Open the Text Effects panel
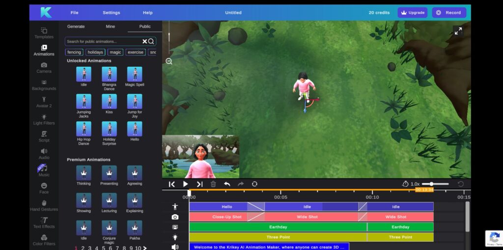Image resolution: width=503 pixels, height=250 pixels. [44, 223]
